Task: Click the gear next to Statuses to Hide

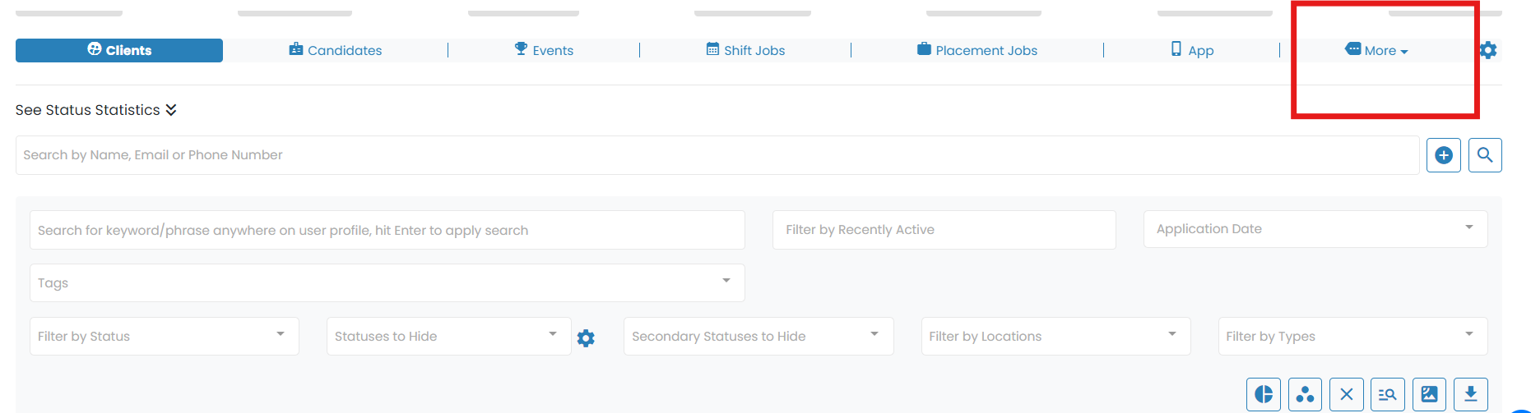Action: [x=586, y=338]
